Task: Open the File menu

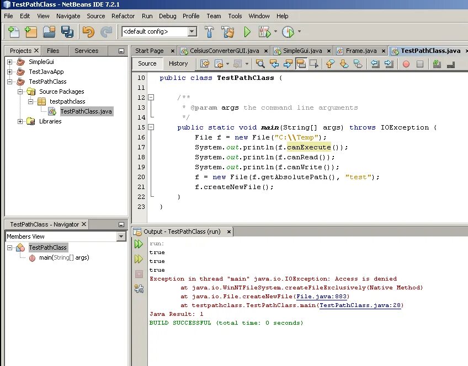Action: pyautogui.click(x=8, y=16)
